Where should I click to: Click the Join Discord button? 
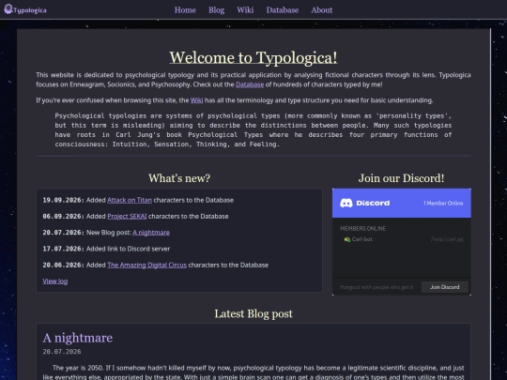445,287
